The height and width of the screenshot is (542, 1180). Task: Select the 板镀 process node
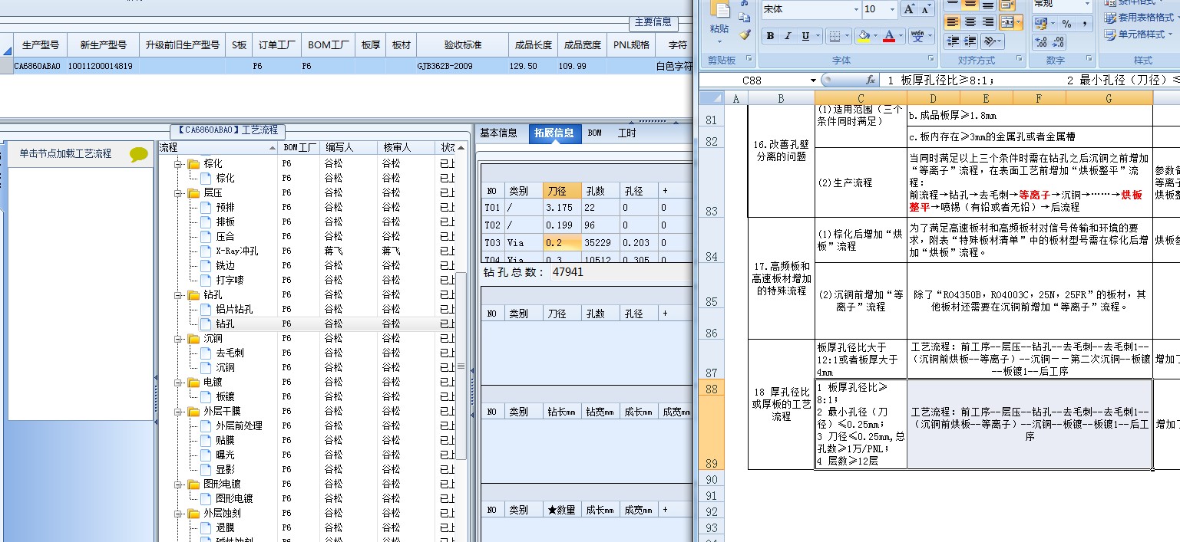(x=225, y=396)
